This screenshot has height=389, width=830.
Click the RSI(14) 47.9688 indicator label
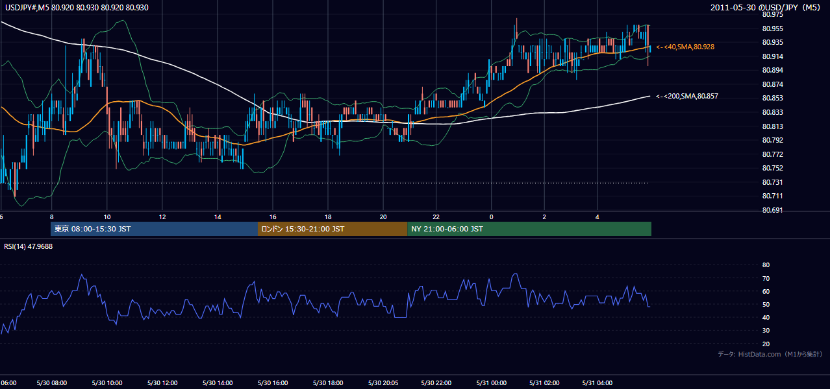pyautogui.click(x=29, y=246)
